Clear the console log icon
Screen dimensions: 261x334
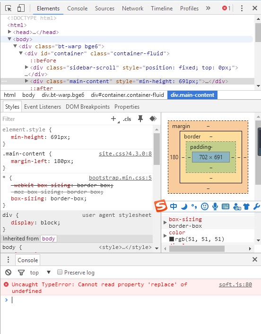[x=9, y=272]
